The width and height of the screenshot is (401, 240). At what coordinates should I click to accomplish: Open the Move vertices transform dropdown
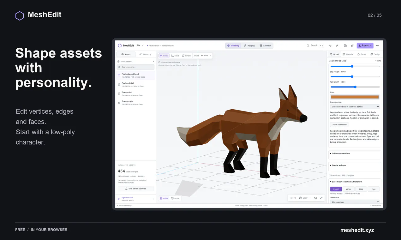[355, 202]
